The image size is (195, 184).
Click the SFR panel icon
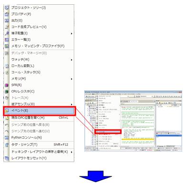(x=7, y=85)
